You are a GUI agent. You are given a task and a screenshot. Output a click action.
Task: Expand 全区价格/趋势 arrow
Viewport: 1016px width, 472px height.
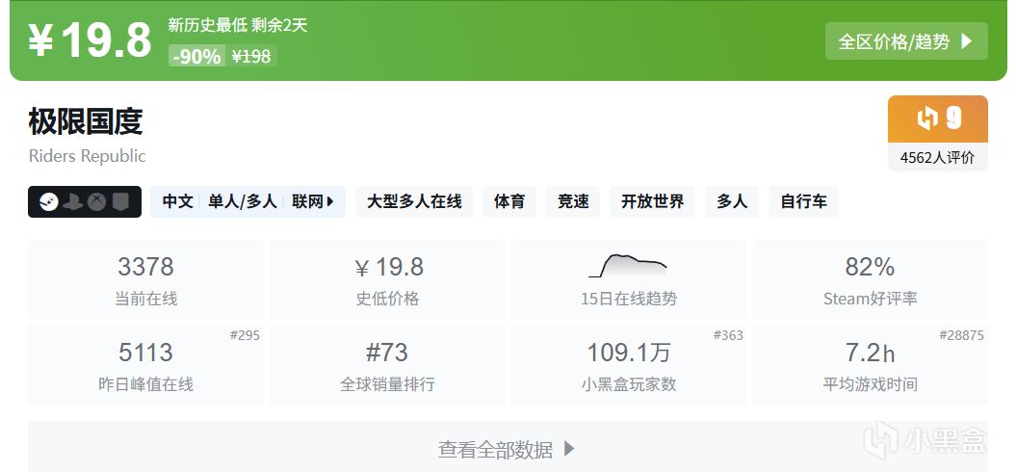pyautogui.click(x=967, y=41)
